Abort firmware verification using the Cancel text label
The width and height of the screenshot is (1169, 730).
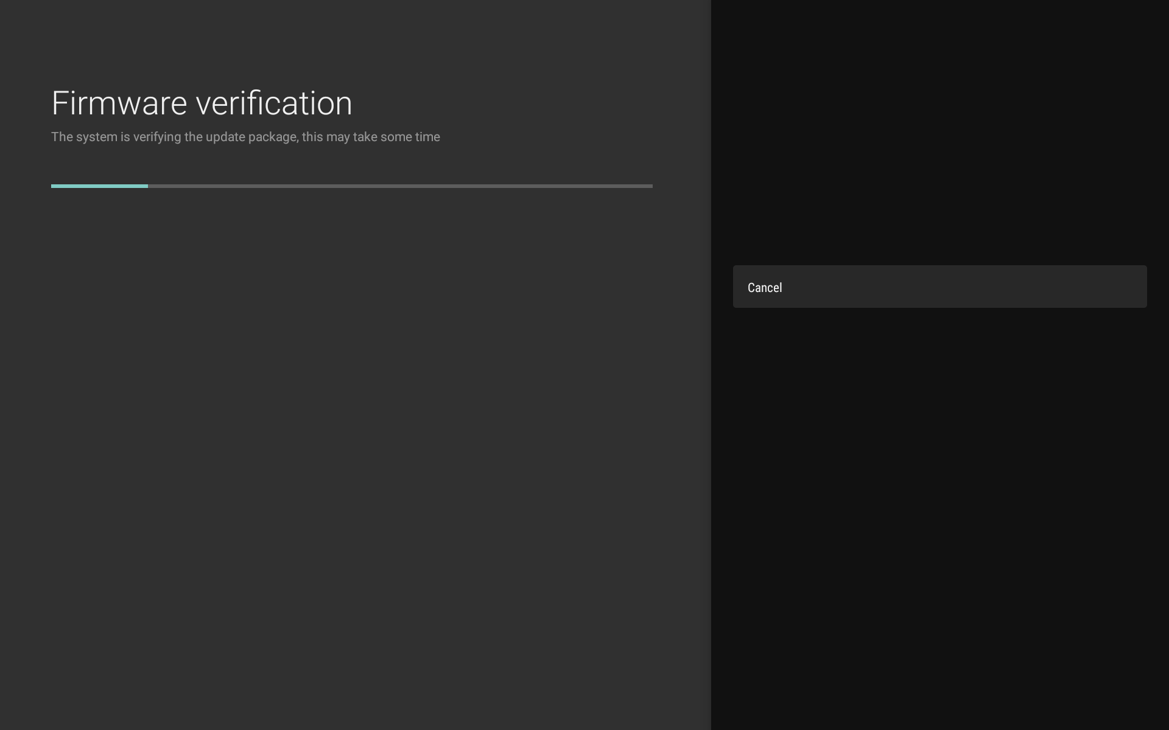coord(765,287)
